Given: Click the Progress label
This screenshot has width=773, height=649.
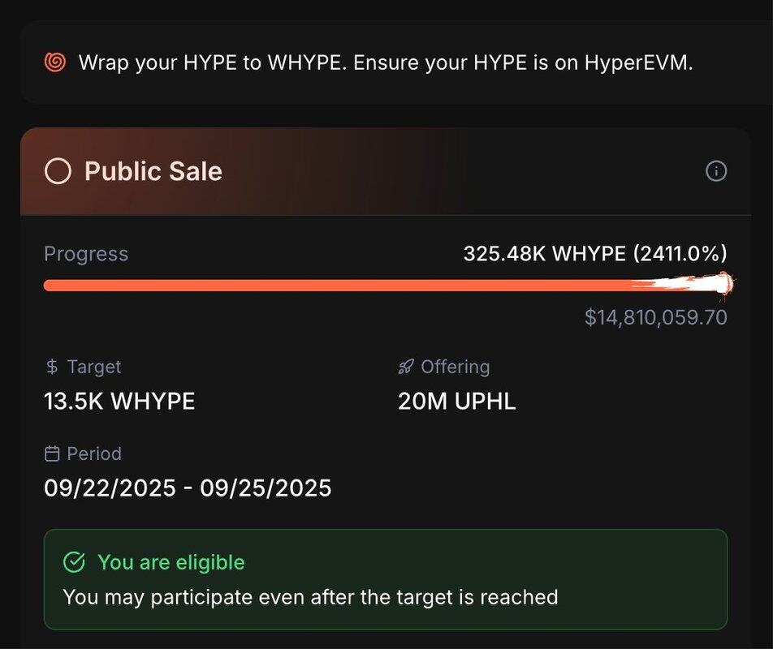Looking at the screenshot, I should pos(86,254).
